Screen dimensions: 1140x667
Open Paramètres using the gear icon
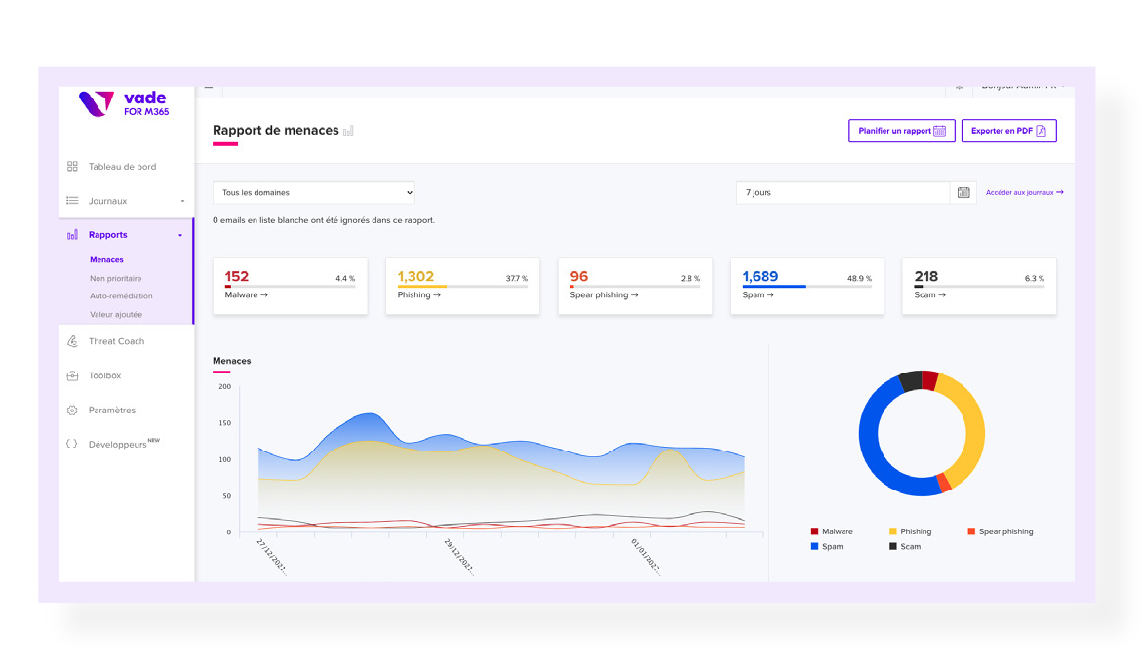tap(72, 411)
